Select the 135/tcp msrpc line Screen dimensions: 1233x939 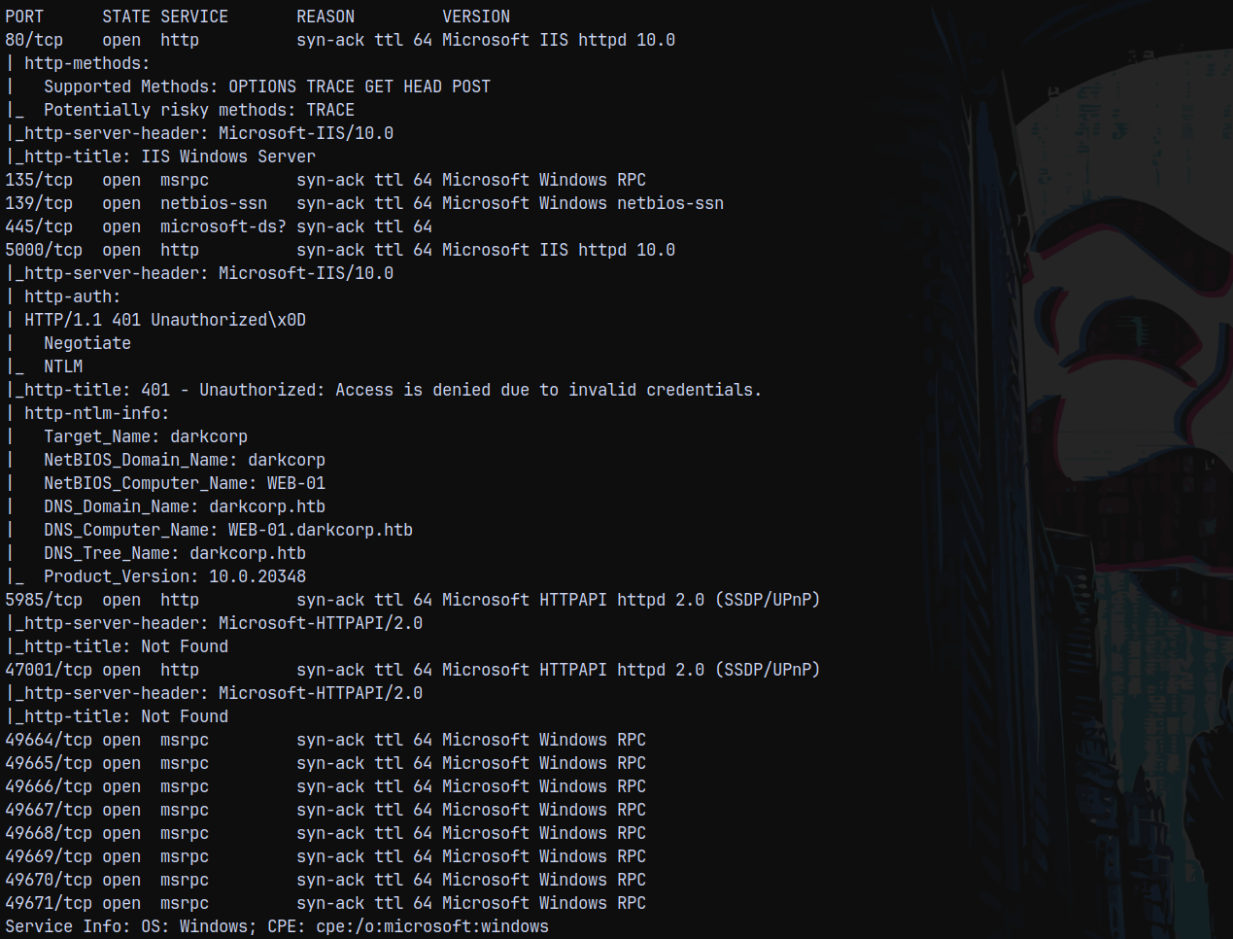click(x=325, y=180)
